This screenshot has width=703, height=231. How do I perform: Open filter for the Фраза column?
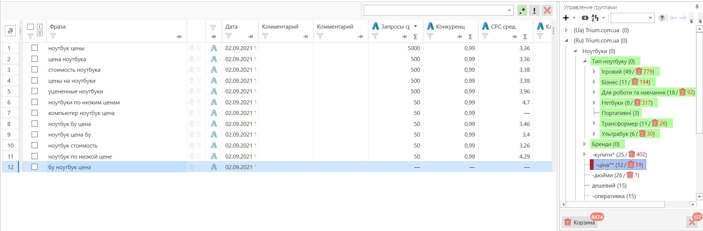tap(53, 36)
